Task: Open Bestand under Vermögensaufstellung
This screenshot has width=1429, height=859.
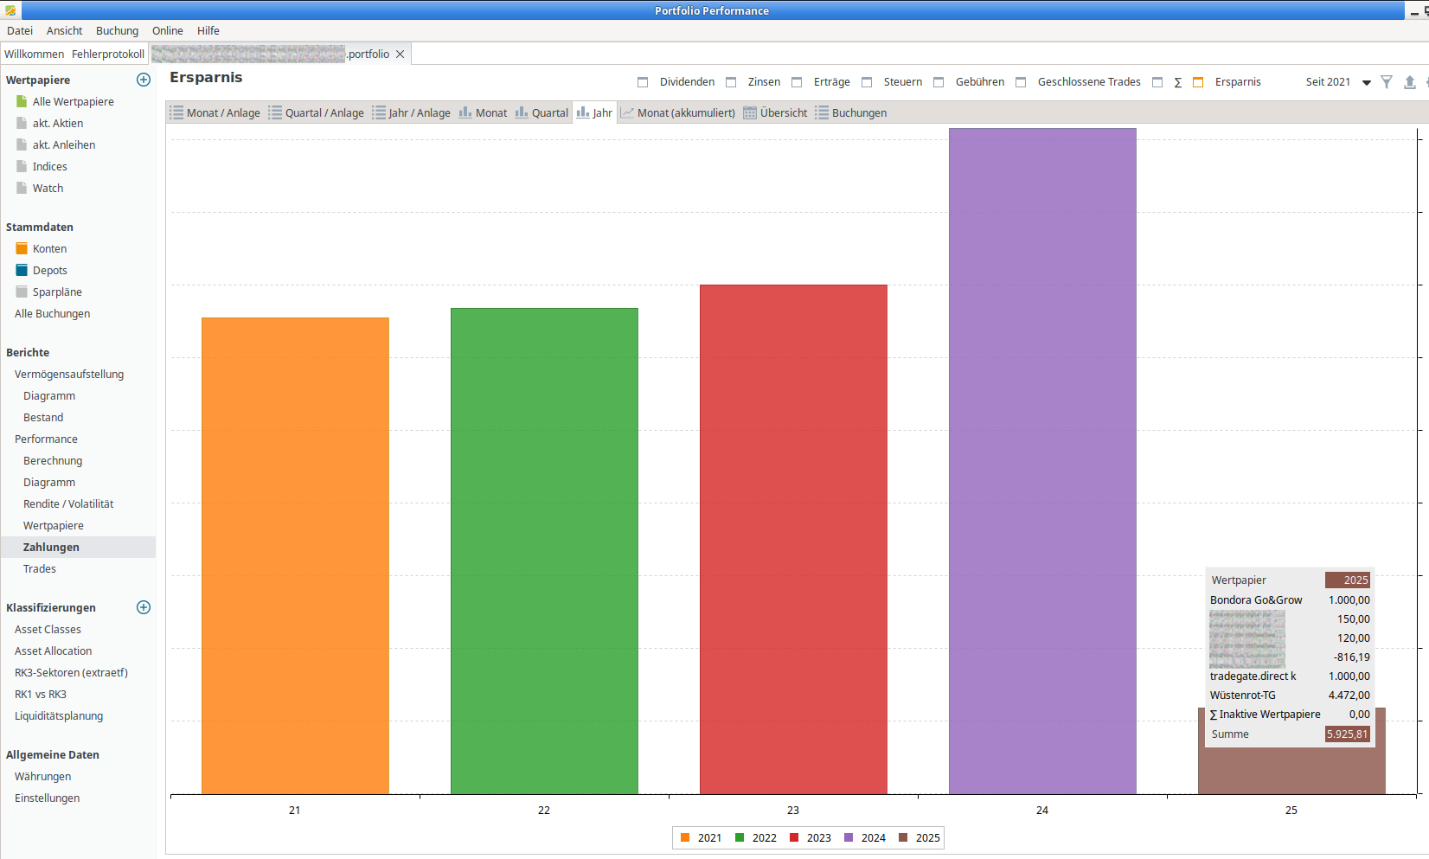Action: click(43, 417)
